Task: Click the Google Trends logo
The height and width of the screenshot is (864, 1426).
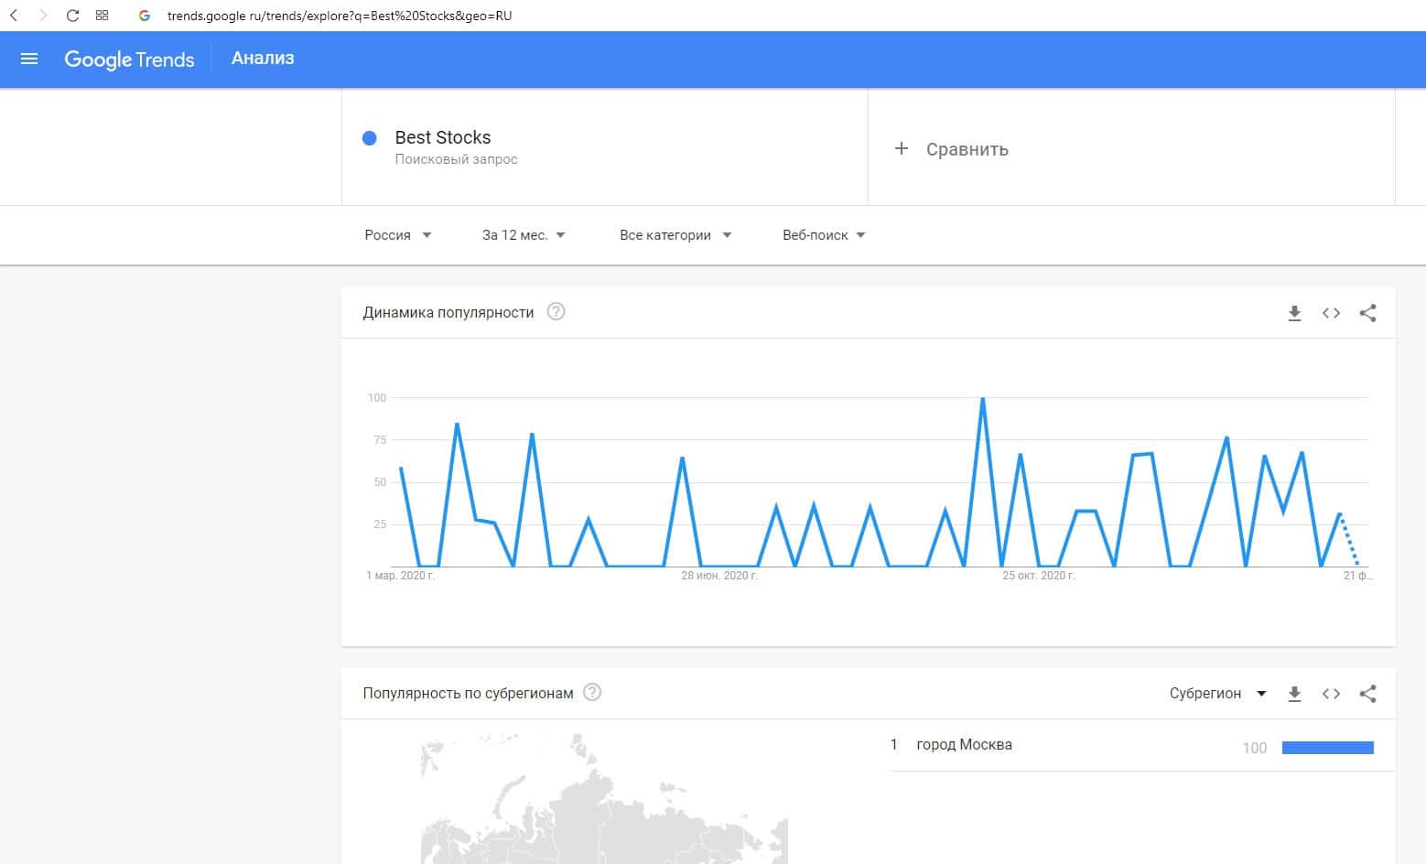Action: pyautogui.click(x=129, y=59)
